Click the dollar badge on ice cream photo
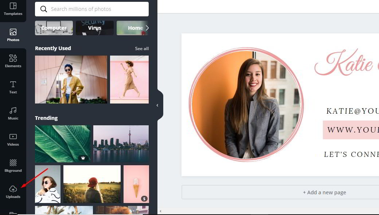 tap(144, 199)
